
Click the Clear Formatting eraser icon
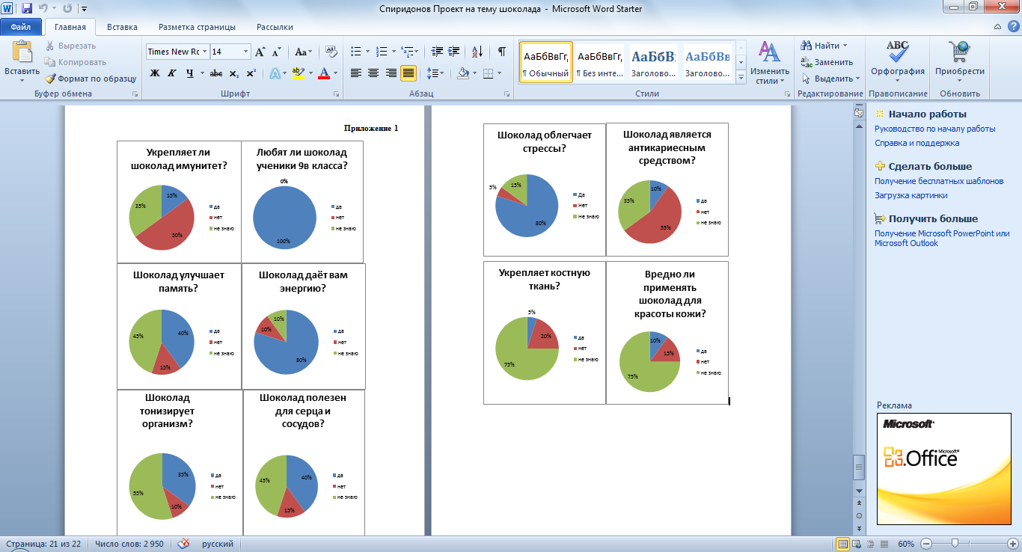(x=333, y=52)
